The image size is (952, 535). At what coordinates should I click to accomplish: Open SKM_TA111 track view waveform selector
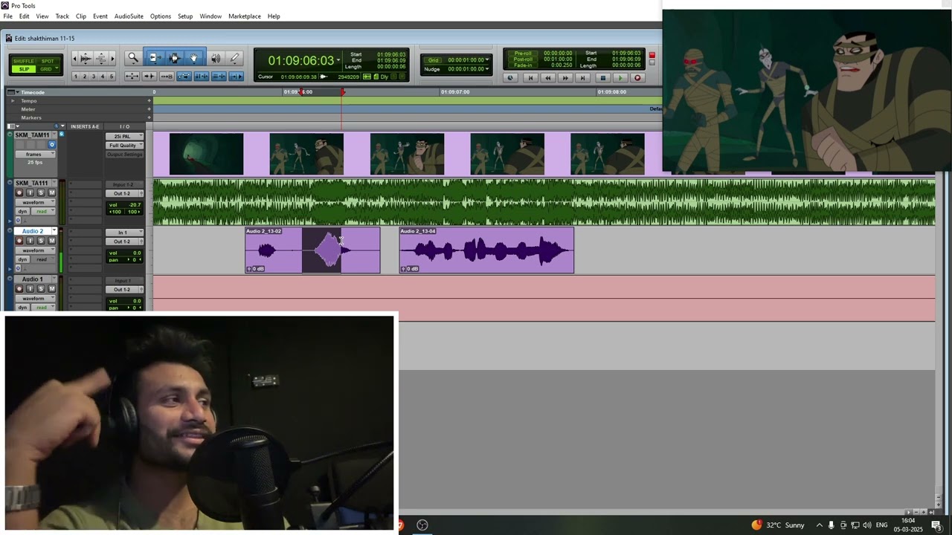[35, 202]
